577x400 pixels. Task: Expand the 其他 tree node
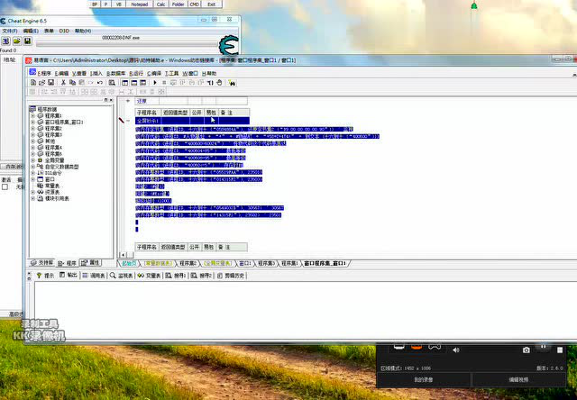(x=32, y=141)
